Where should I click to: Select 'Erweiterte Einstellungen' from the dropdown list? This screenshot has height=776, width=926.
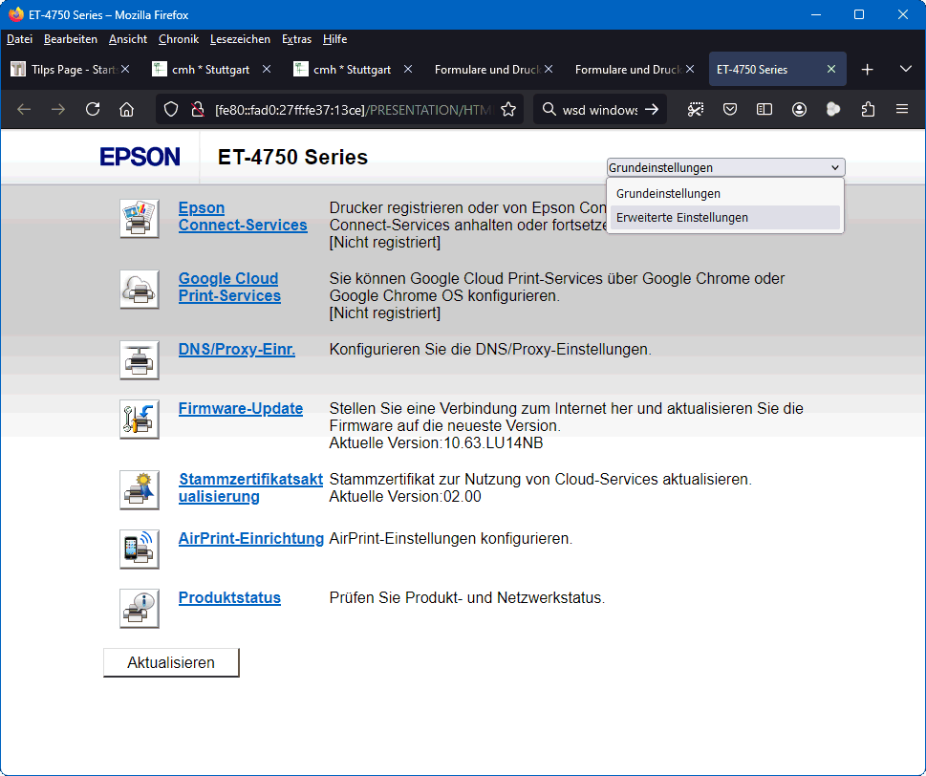point(681,218)
